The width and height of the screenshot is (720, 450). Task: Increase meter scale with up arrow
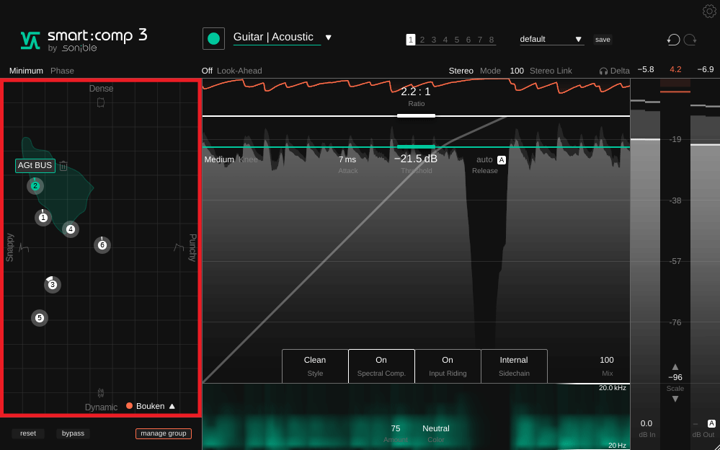(x=675, y=366)
